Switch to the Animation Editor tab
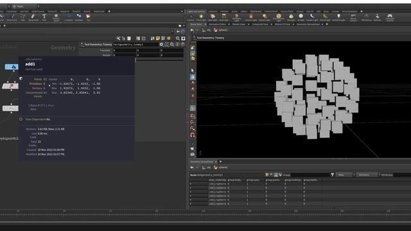 [217, 24]
